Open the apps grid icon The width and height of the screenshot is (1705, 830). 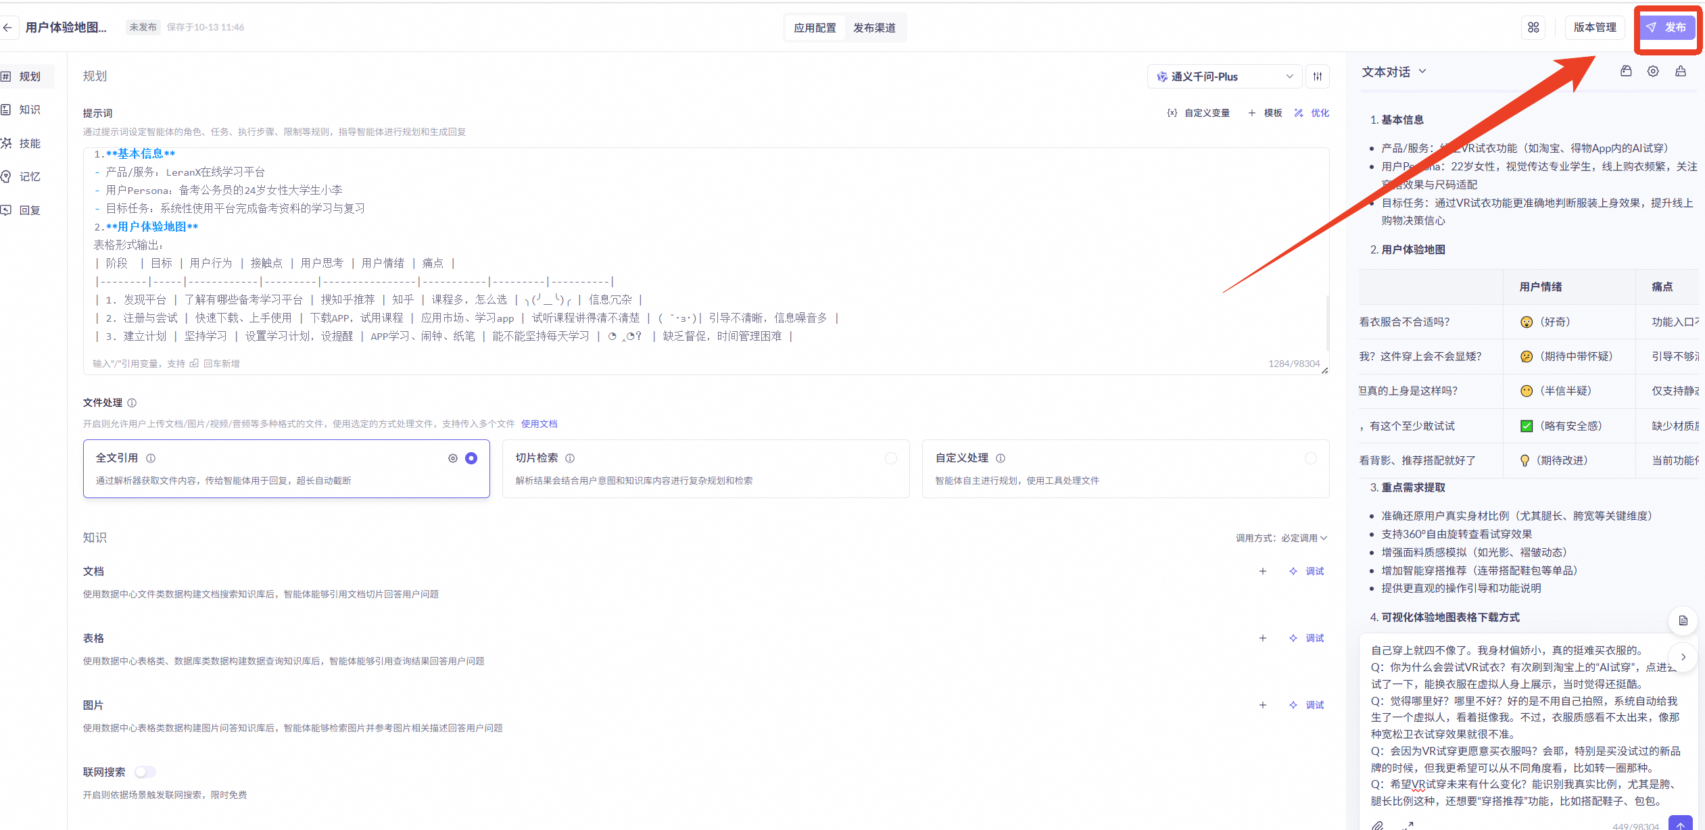click(x=1533, y=28)
